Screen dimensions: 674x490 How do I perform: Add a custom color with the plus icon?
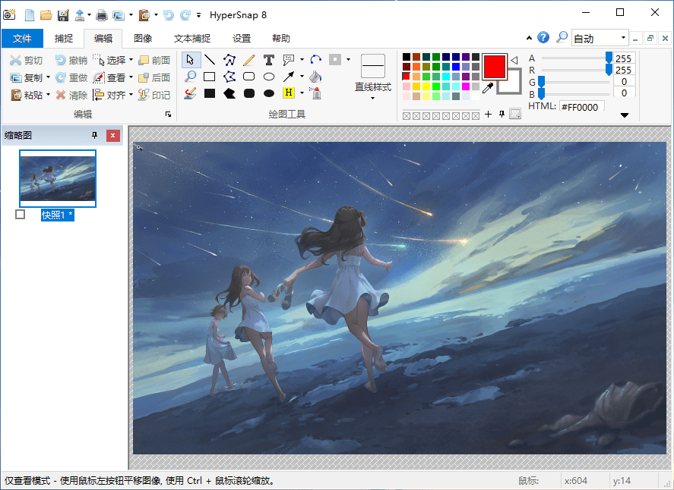[x=488, y=114]
